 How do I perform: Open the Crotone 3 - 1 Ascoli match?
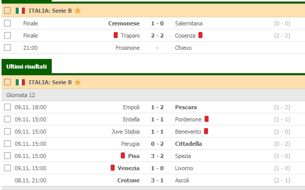153,180
